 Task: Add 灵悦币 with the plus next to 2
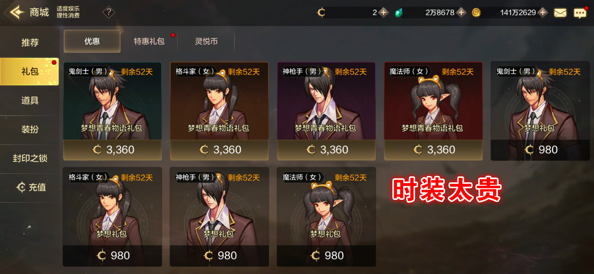pyautogui.click(x=384, y=13)
